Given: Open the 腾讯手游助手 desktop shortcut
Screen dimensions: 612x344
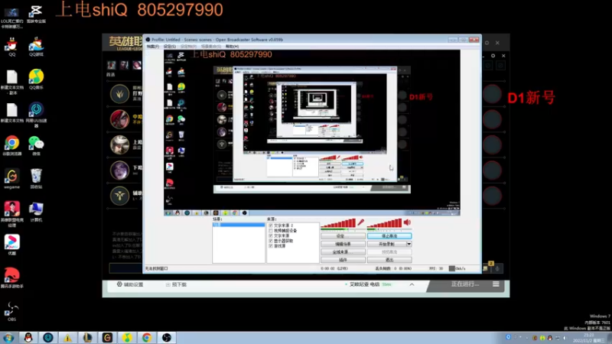Looking at the screenshot, I should point(11,278).
